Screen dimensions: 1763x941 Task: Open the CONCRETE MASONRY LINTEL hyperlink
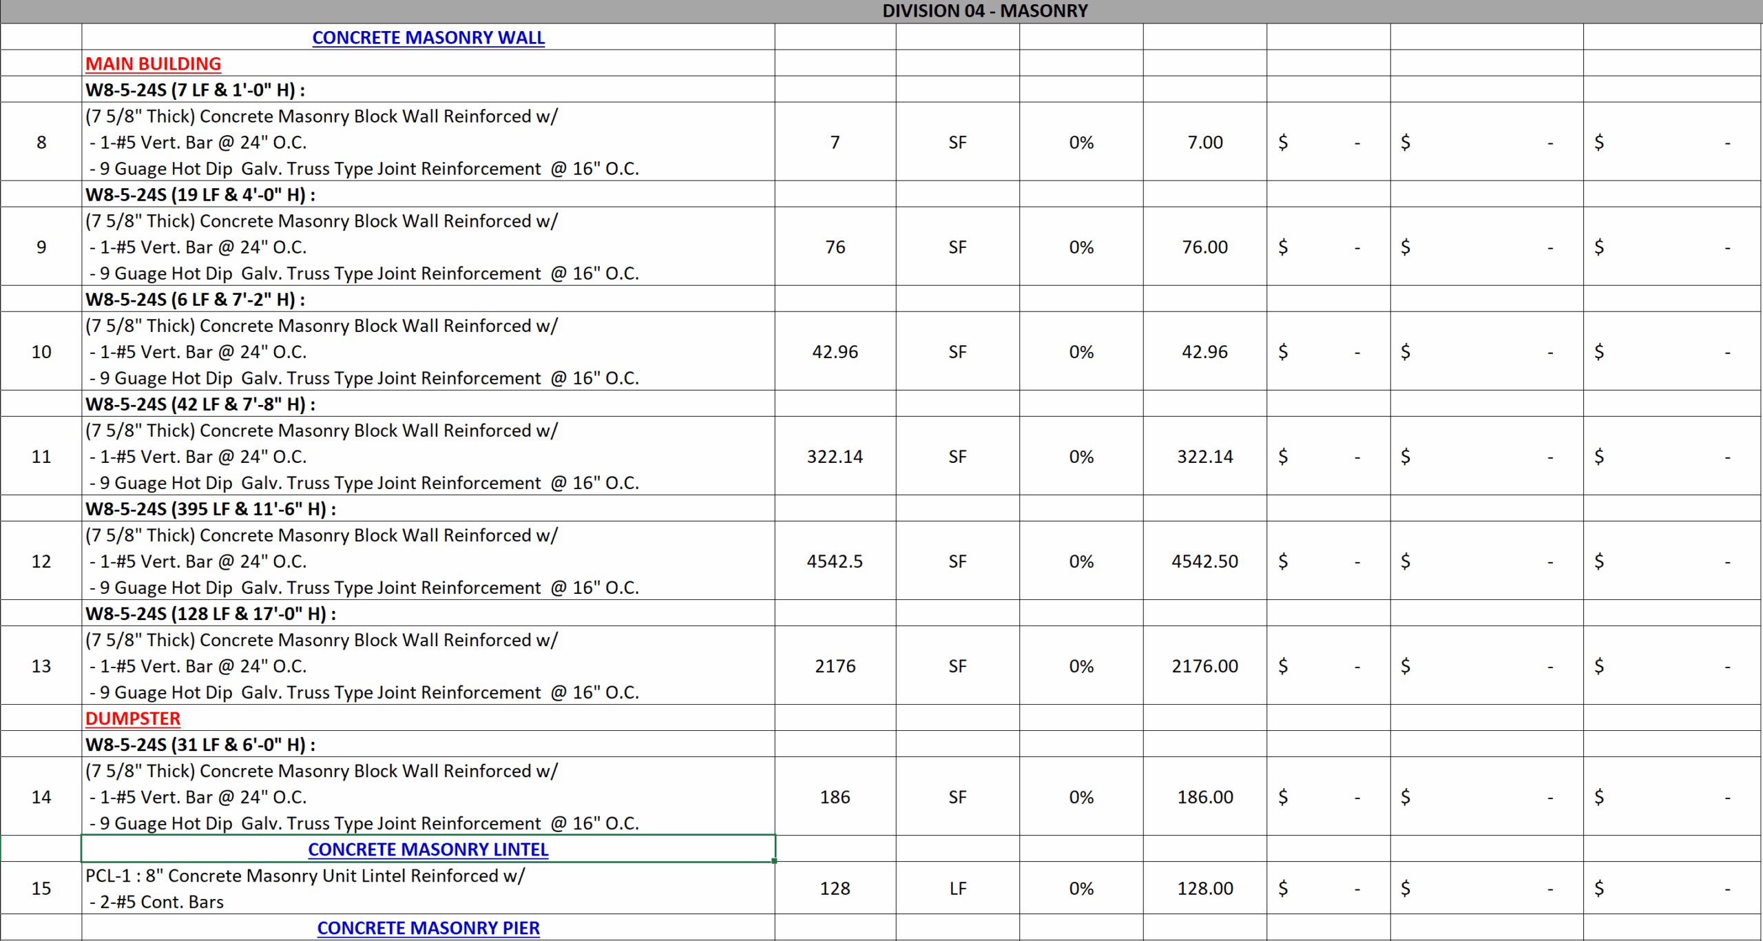[428, 849]
